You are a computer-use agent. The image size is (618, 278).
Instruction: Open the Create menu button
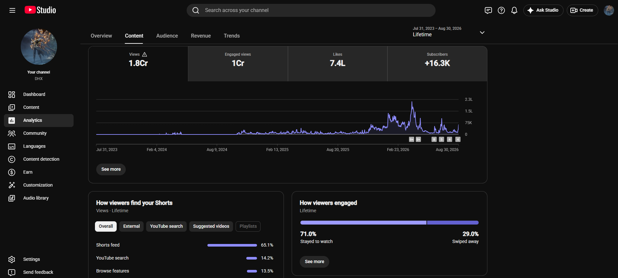click(582, 10)
